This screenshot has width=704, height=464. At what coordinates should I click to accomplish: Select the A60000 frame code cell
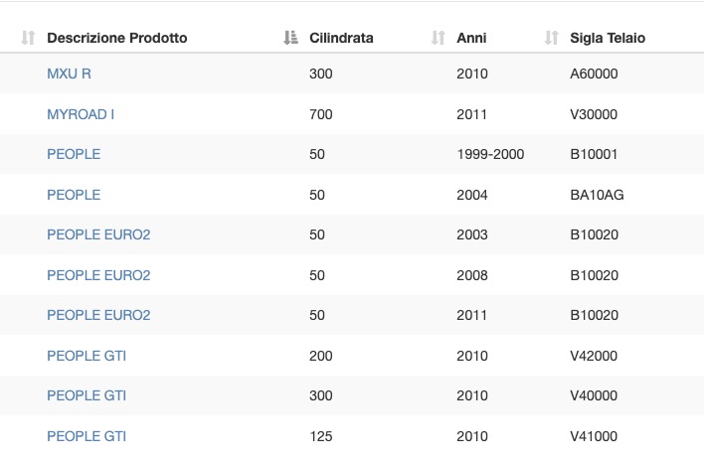coord(594,74)
